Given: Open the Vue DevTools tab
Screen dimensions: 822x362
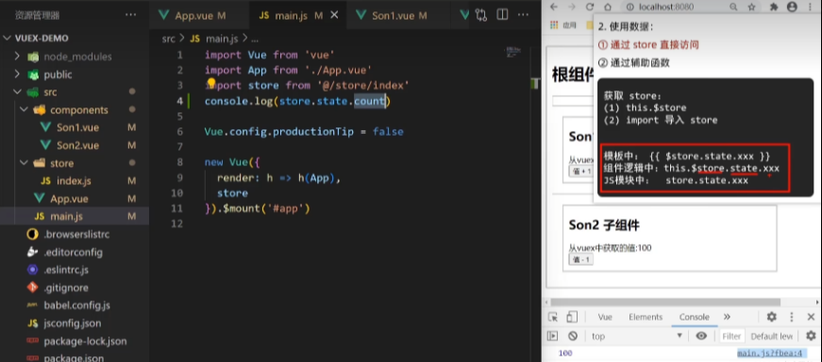Looking at the screenshot, I should (x=605, y=317).
